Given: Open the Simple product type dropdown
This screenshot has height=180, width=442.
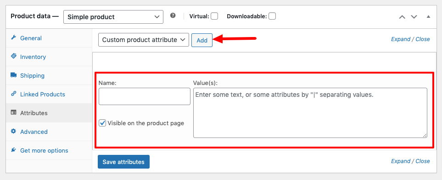Looking at the screenshot, I should click(x=113, y=17).
